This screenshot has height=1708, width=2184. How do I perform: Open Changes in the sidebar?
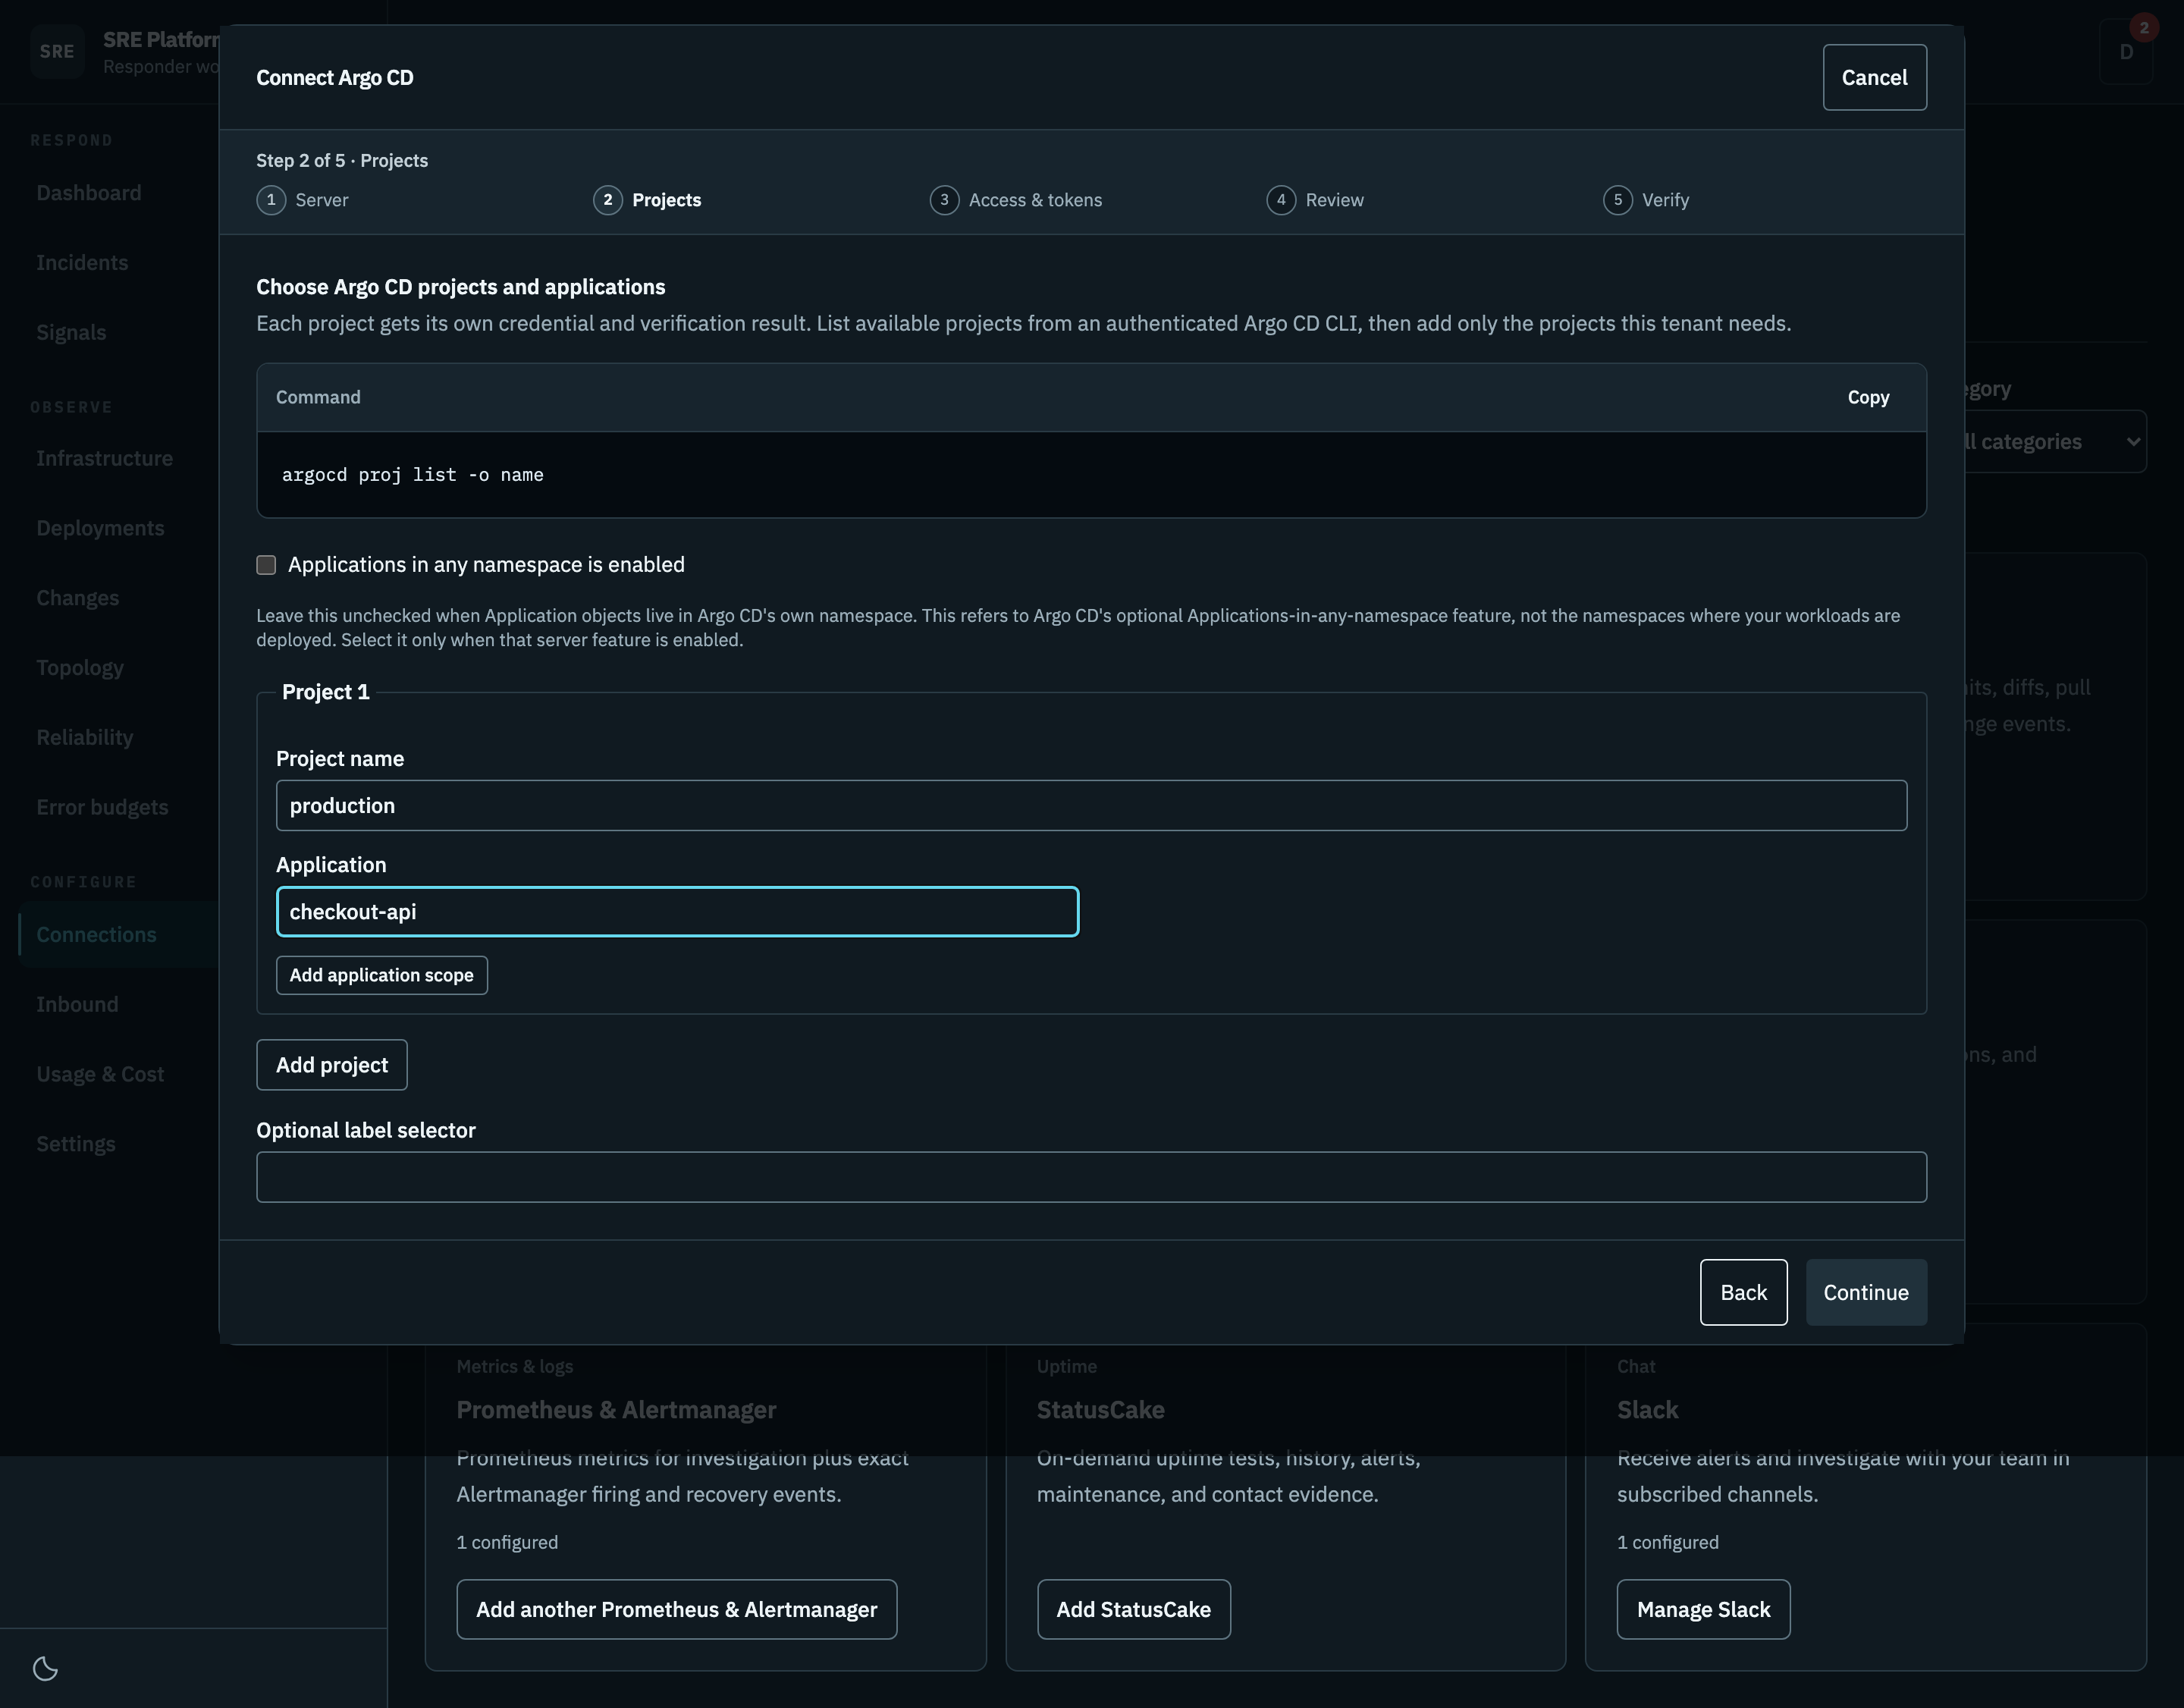click(77, 598)
